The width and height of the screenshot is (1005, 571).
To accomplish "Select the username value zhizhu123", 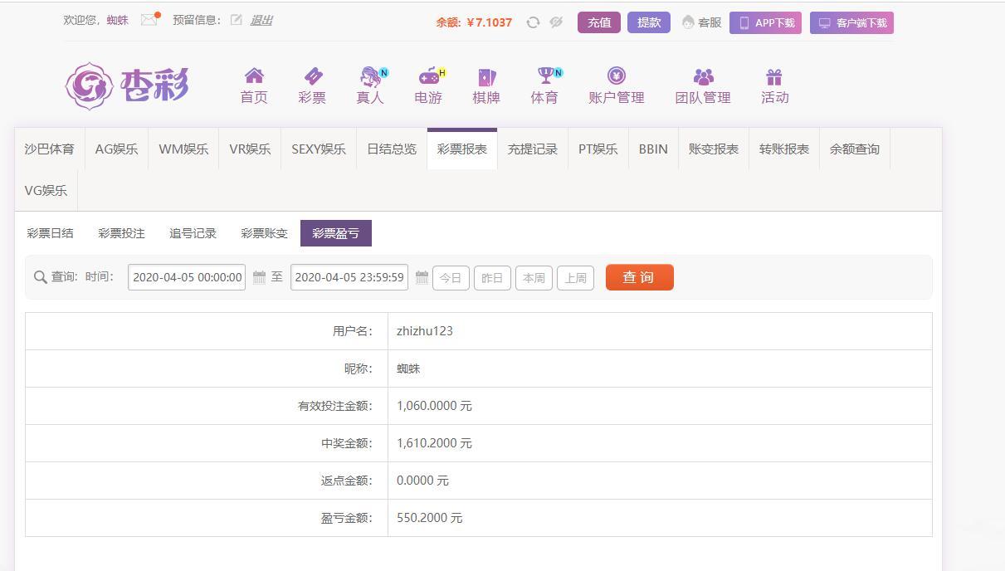I will point(425,331).
